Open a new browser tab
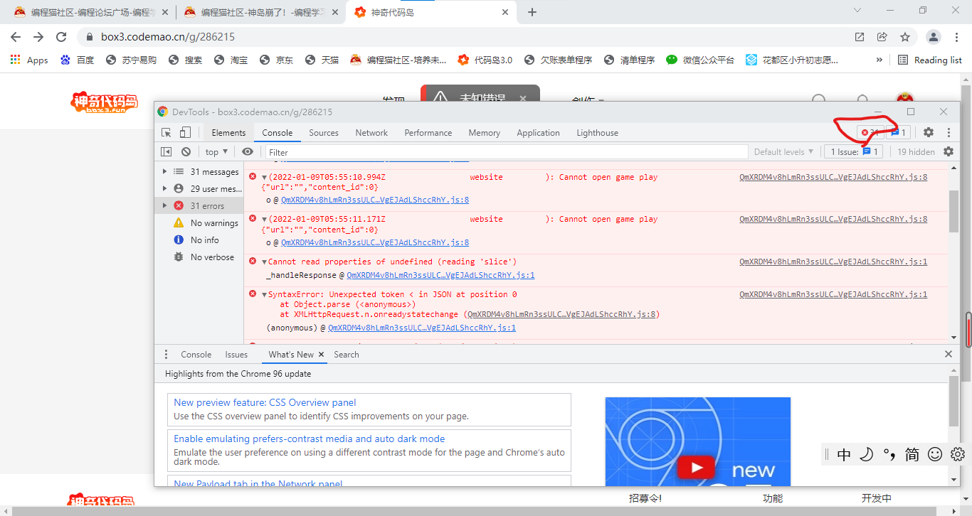Viewport: 972px width, 516px height. (532, 12)
